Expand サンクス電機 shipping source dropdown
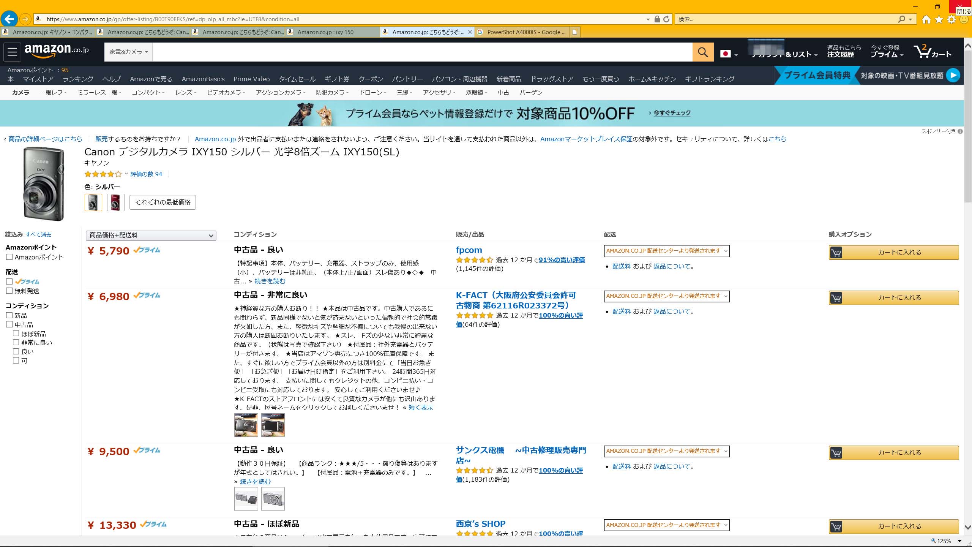The width and height of the screenshot is (972, 547). [x=666, y=451]
